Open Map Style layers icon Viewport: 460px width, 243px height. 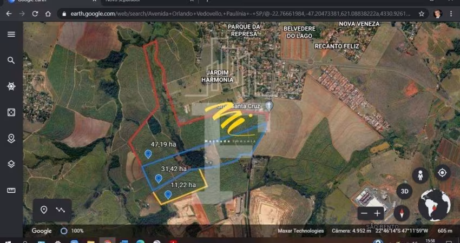[x=11, y=164]
